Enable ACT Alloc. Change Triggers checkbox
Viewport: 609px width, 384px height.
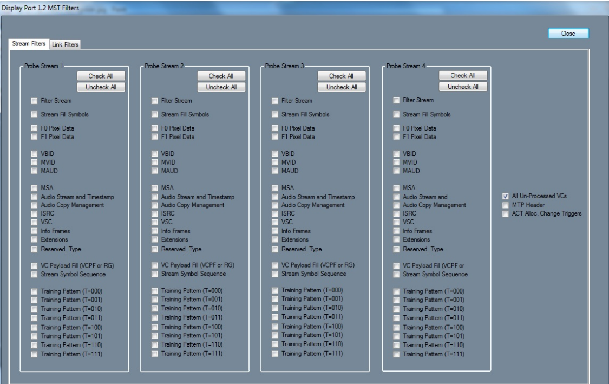coord(505,213)
